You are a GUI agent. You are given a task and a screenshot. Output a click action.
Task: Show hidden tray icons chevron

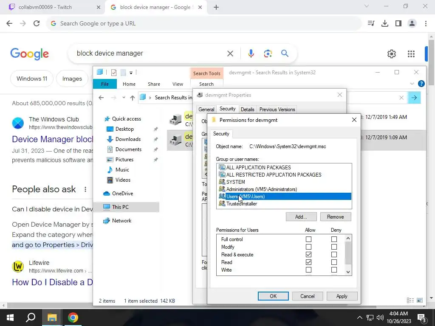click(359, 318)
